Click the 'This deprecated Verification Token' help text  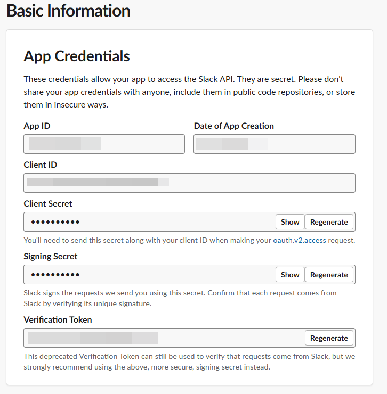(189, 362)
